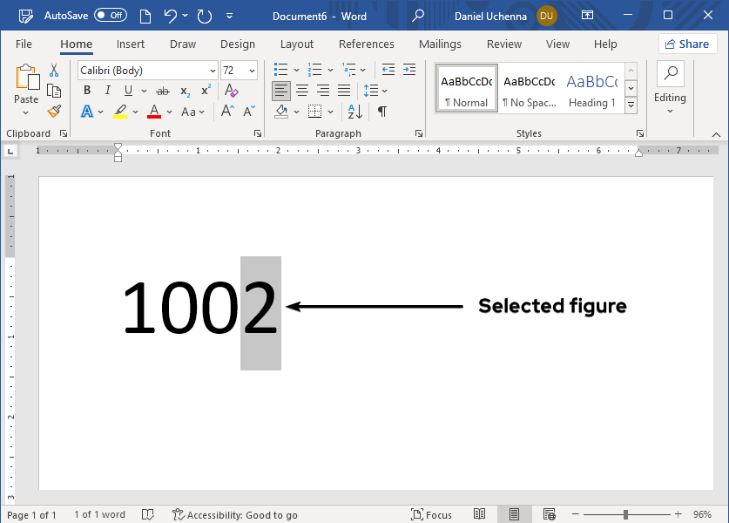Clear all formatting from selection
The width and height of the screenshot is (729, 523).
pyautogui.click(x=231, y=91)
